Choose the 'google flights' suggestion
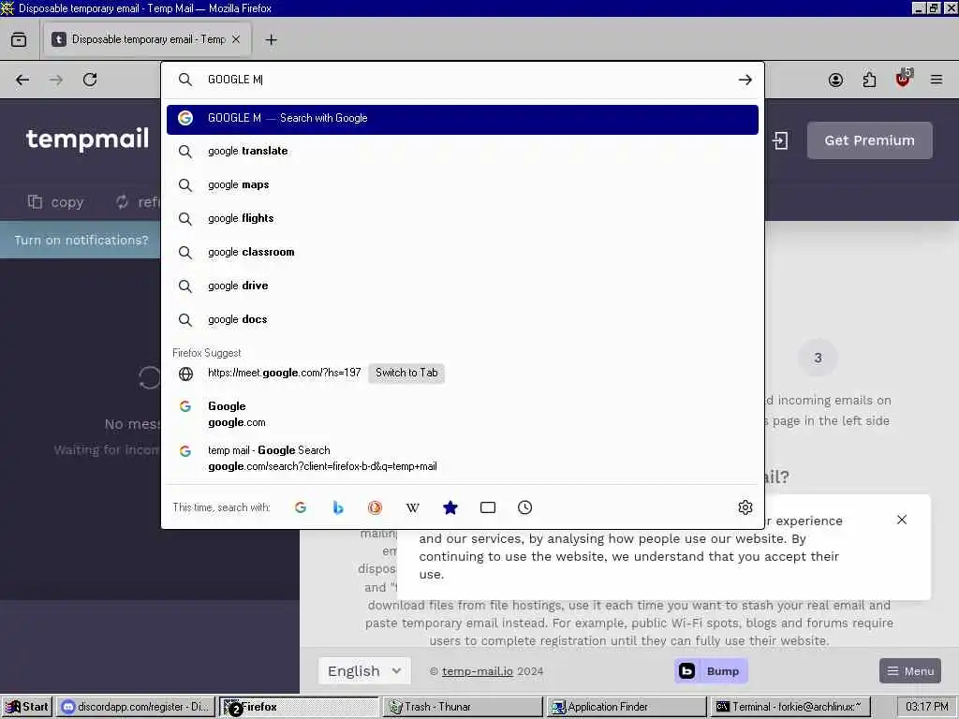This screenshot has width=959, height=719. point(463,218)
